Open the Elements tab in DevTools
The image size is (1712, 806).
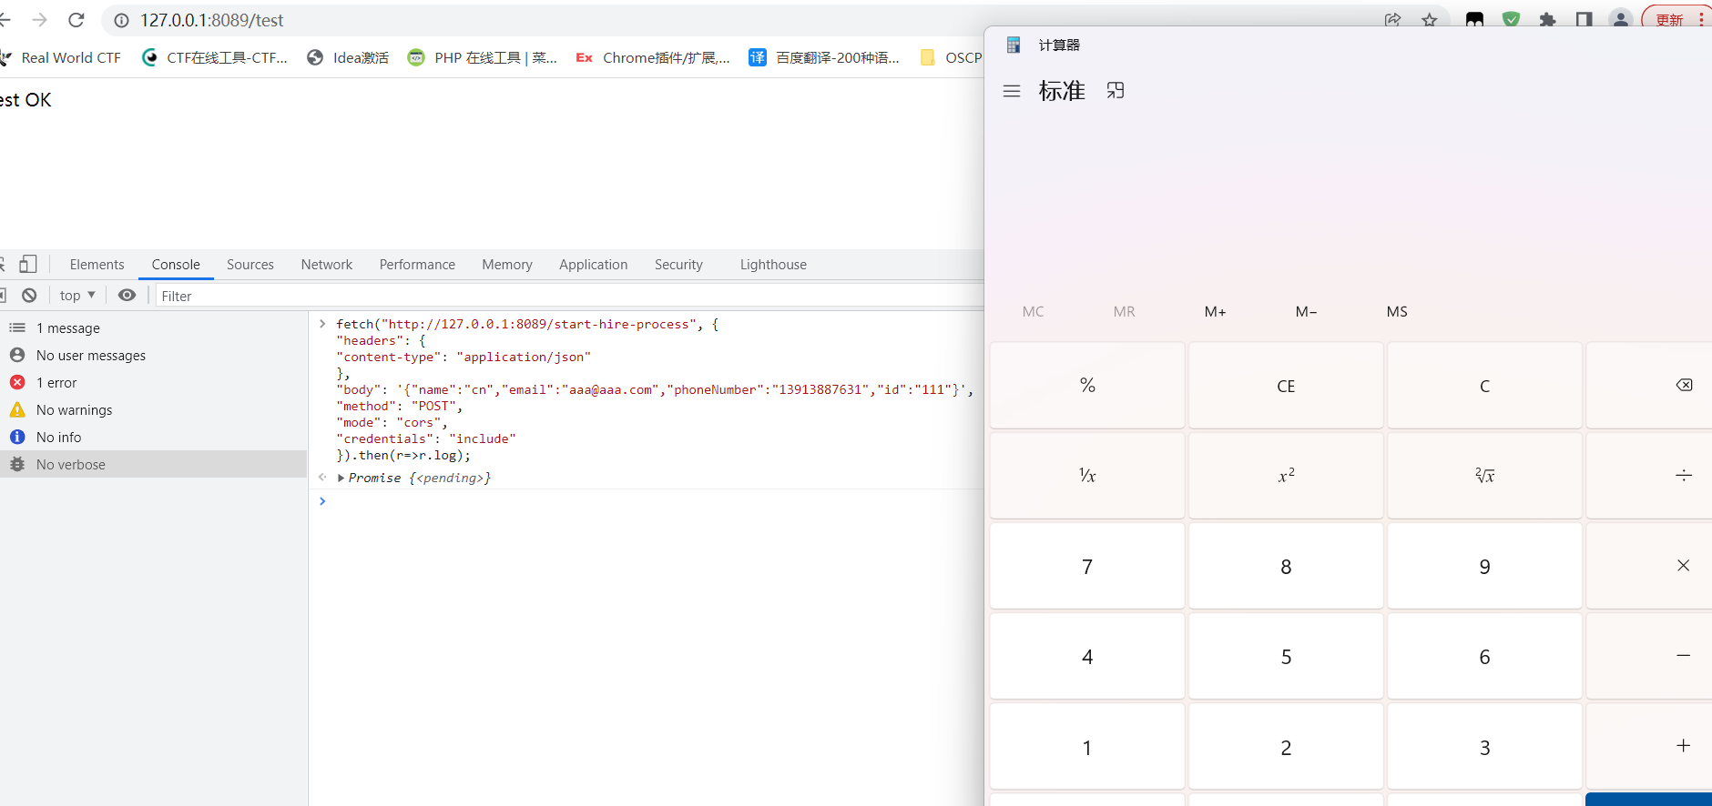(x=97, y=264)
